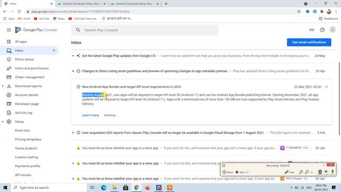Switch to the Inbox browser tab

pos(28,4)
